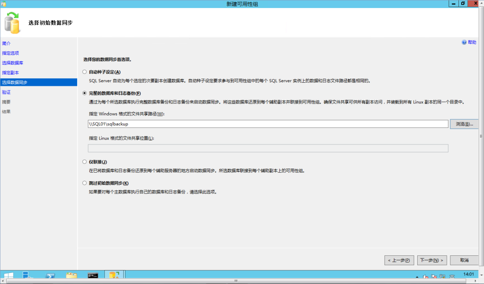484x284 pixels.
Task: Go to the 指定副本 wizard page
Action: point(10,73)
